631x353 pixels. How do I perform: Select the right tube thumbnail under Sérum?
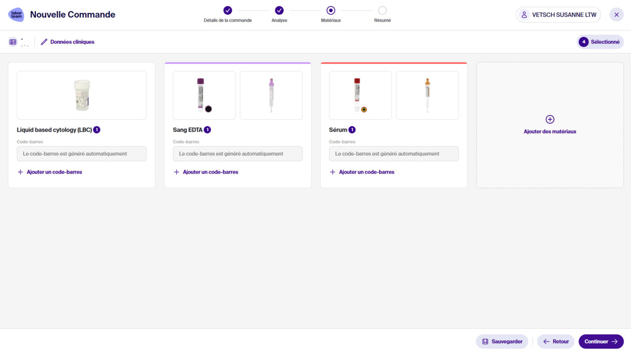(427, 95)
